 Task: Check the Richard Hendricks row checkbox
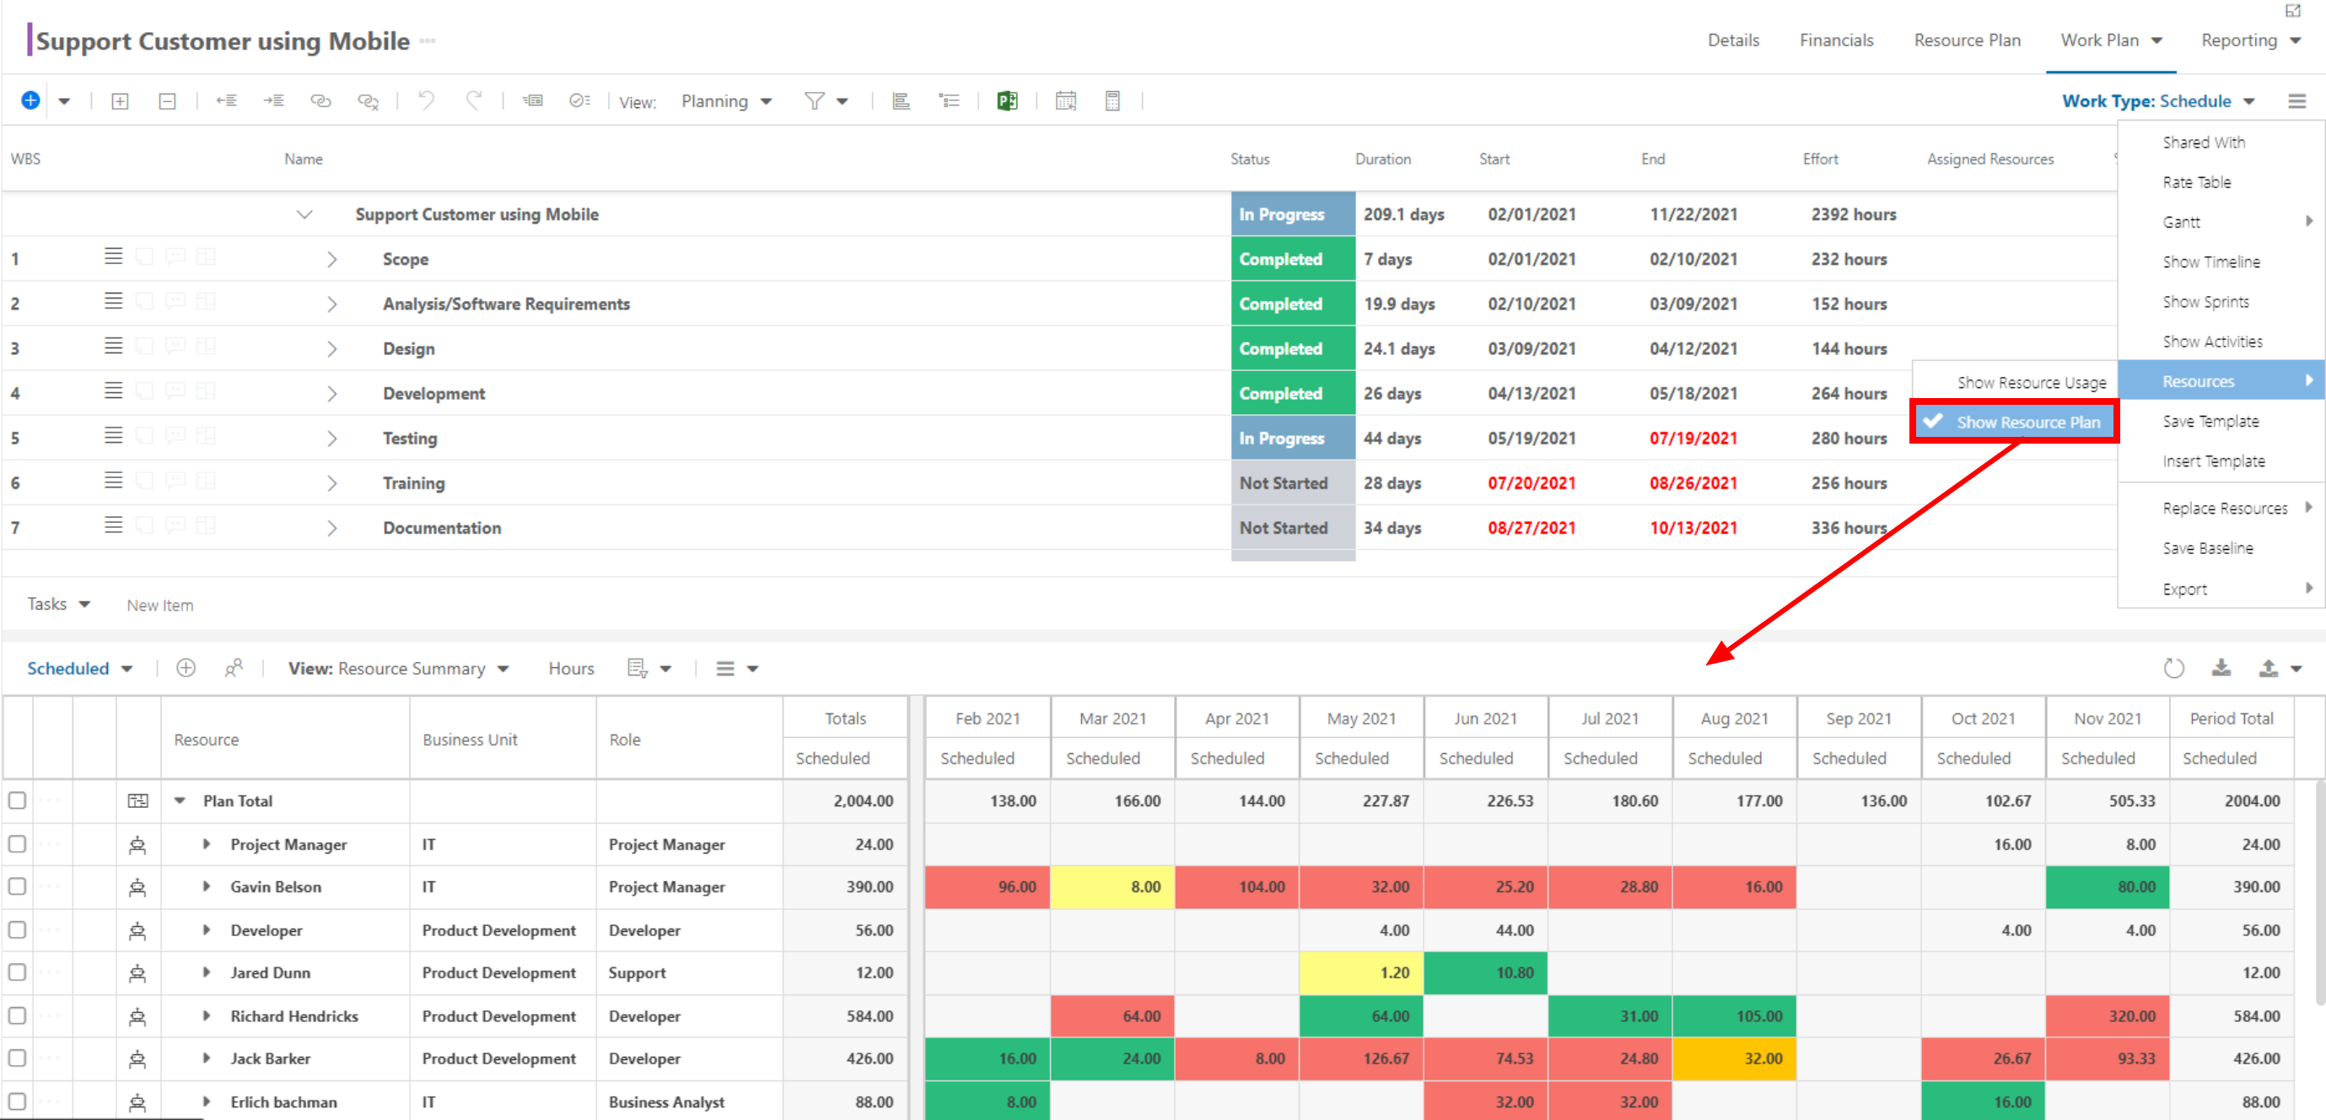tap(17, 1015)
